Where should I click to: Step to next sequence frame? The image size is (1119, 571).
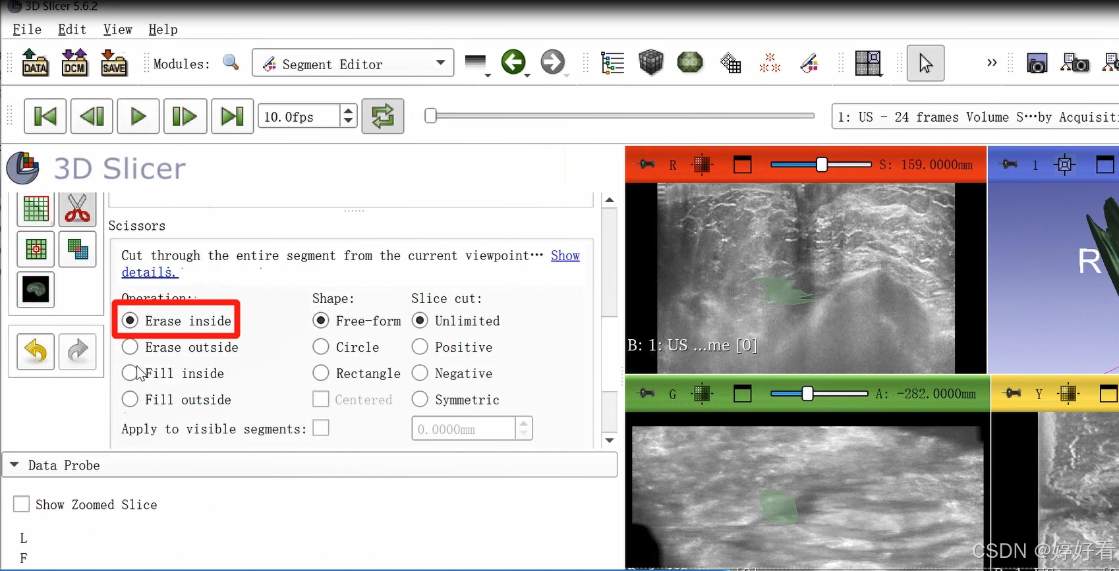point(185,117)
